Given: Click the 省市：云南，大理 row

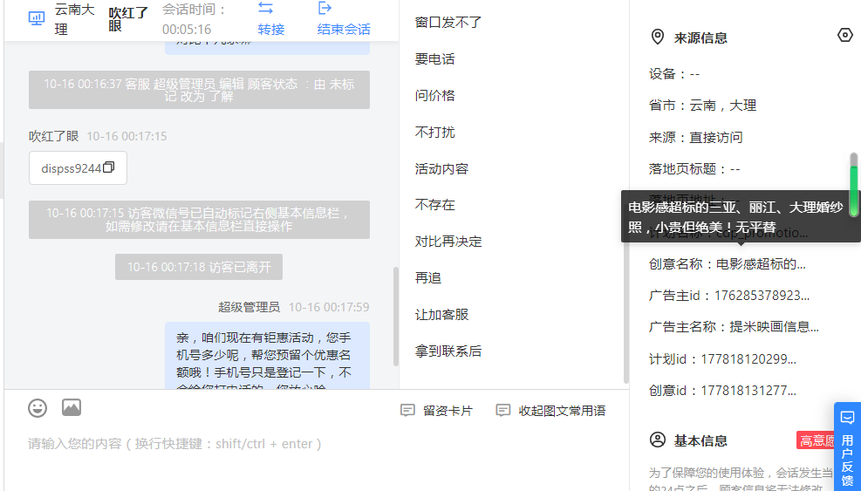Looking at the screenshot, I should 702,106.
